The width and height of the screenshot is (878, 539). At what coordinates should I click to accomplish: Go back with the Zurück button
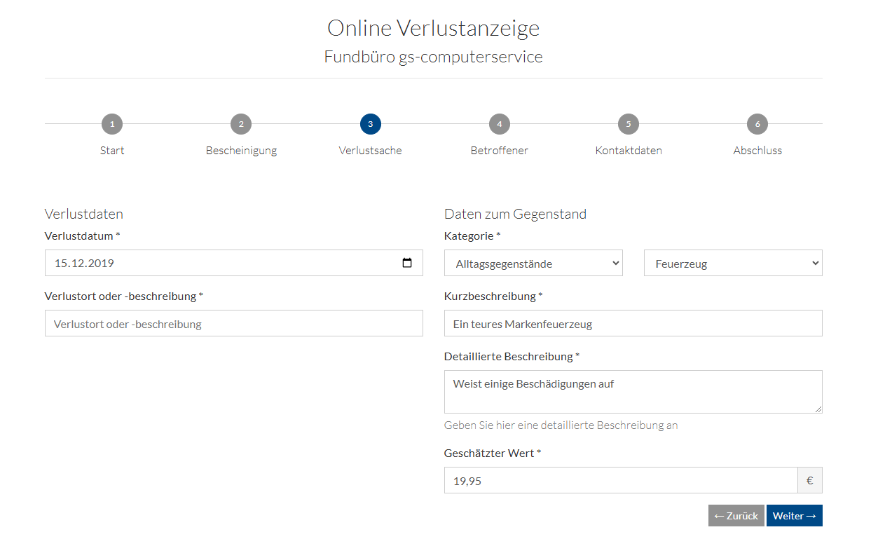click(736, 516)
